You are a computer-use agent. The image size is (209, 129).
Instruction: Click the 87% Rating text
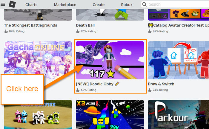click(x=160, y=31)
